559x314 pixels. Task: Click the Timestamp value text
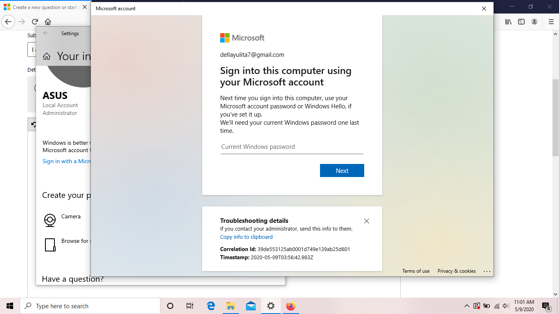pos(282,258)
